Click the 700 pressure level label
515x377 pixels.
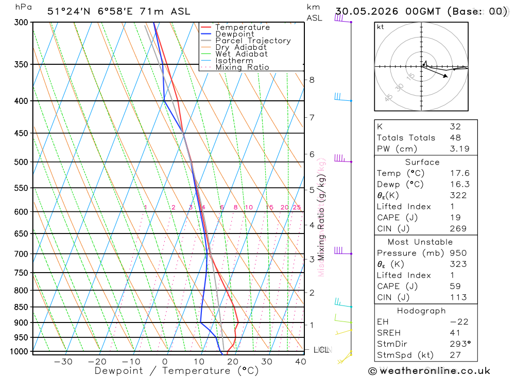(x=21, y=254)
